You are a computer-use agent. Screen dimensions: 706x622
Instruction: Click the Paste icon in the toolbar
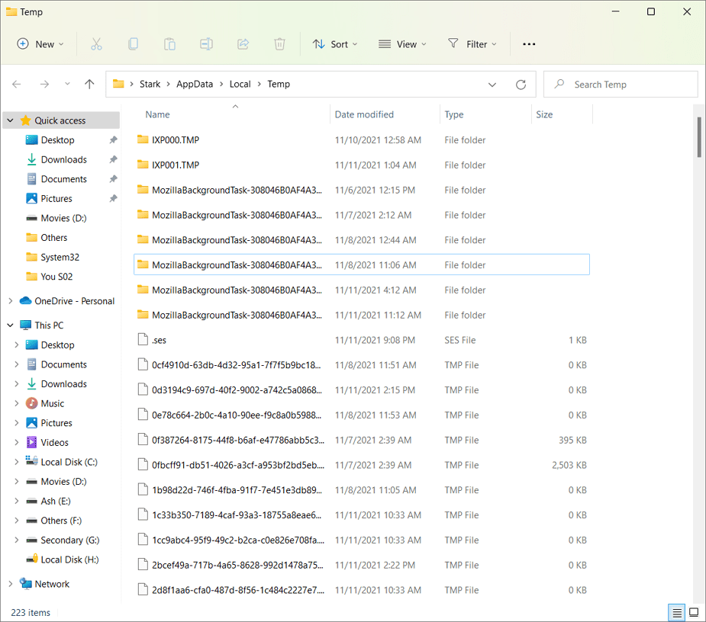(169, 43)
